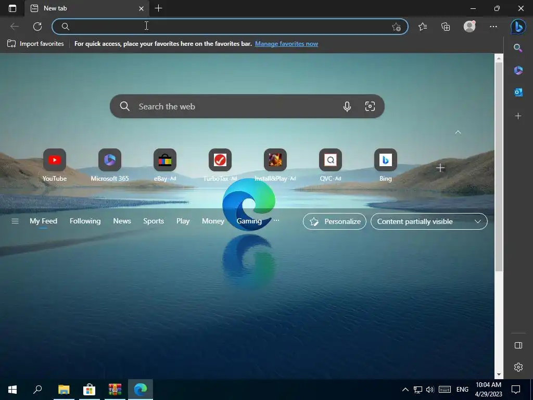The width and height of the screenshot is (533, 400).
Task: Show hidden tray icons chevron
Action: [x=405, y=390]
